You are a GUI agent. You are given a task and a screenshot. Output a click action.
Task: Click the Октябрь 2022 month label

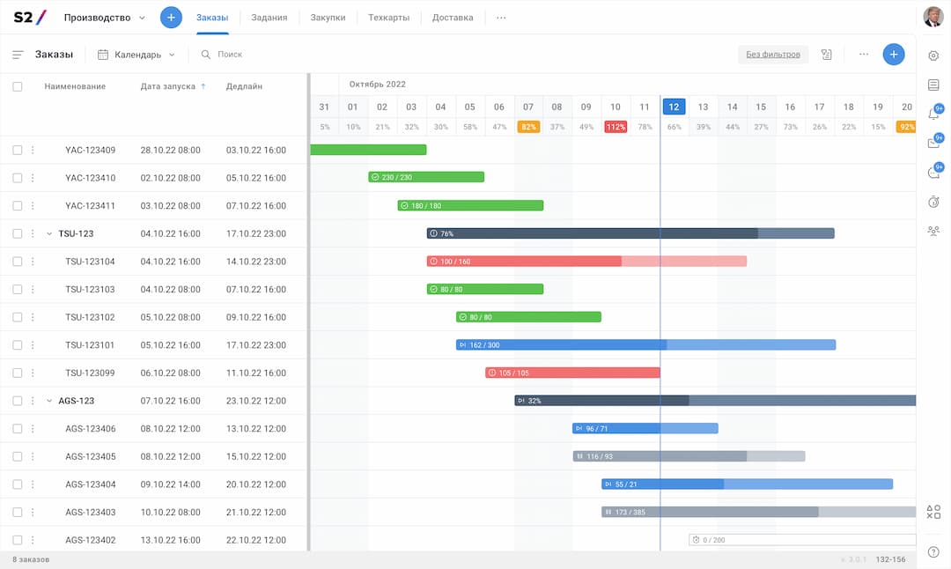click(x=377, y=85)
